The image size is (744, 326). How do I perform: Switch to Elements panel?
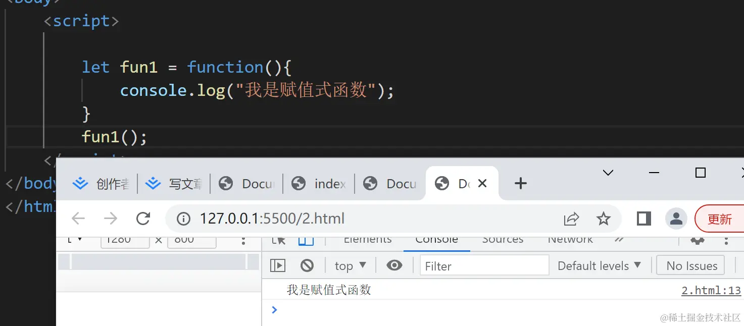click(368, 240)
